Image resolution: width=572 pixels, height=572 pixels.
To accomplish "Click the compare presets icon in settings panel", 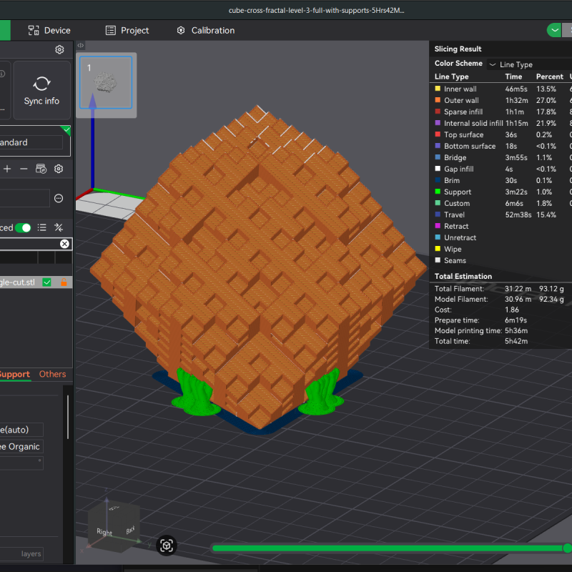I will pyautogui.click(x=59, y=227).
